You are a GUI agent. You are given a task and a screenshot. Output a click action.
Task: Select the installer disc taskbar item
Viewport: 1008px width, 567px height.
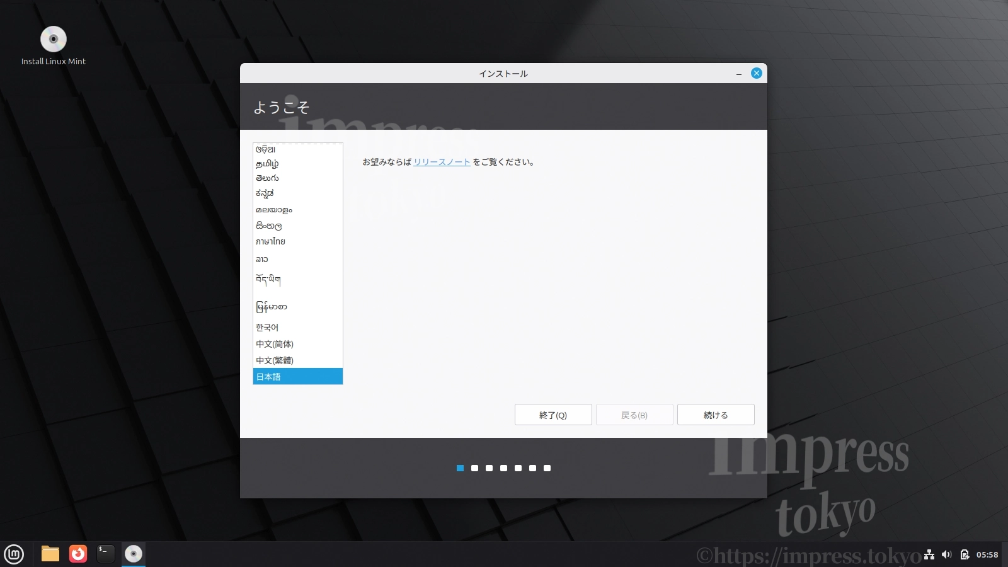pos(134,554)
